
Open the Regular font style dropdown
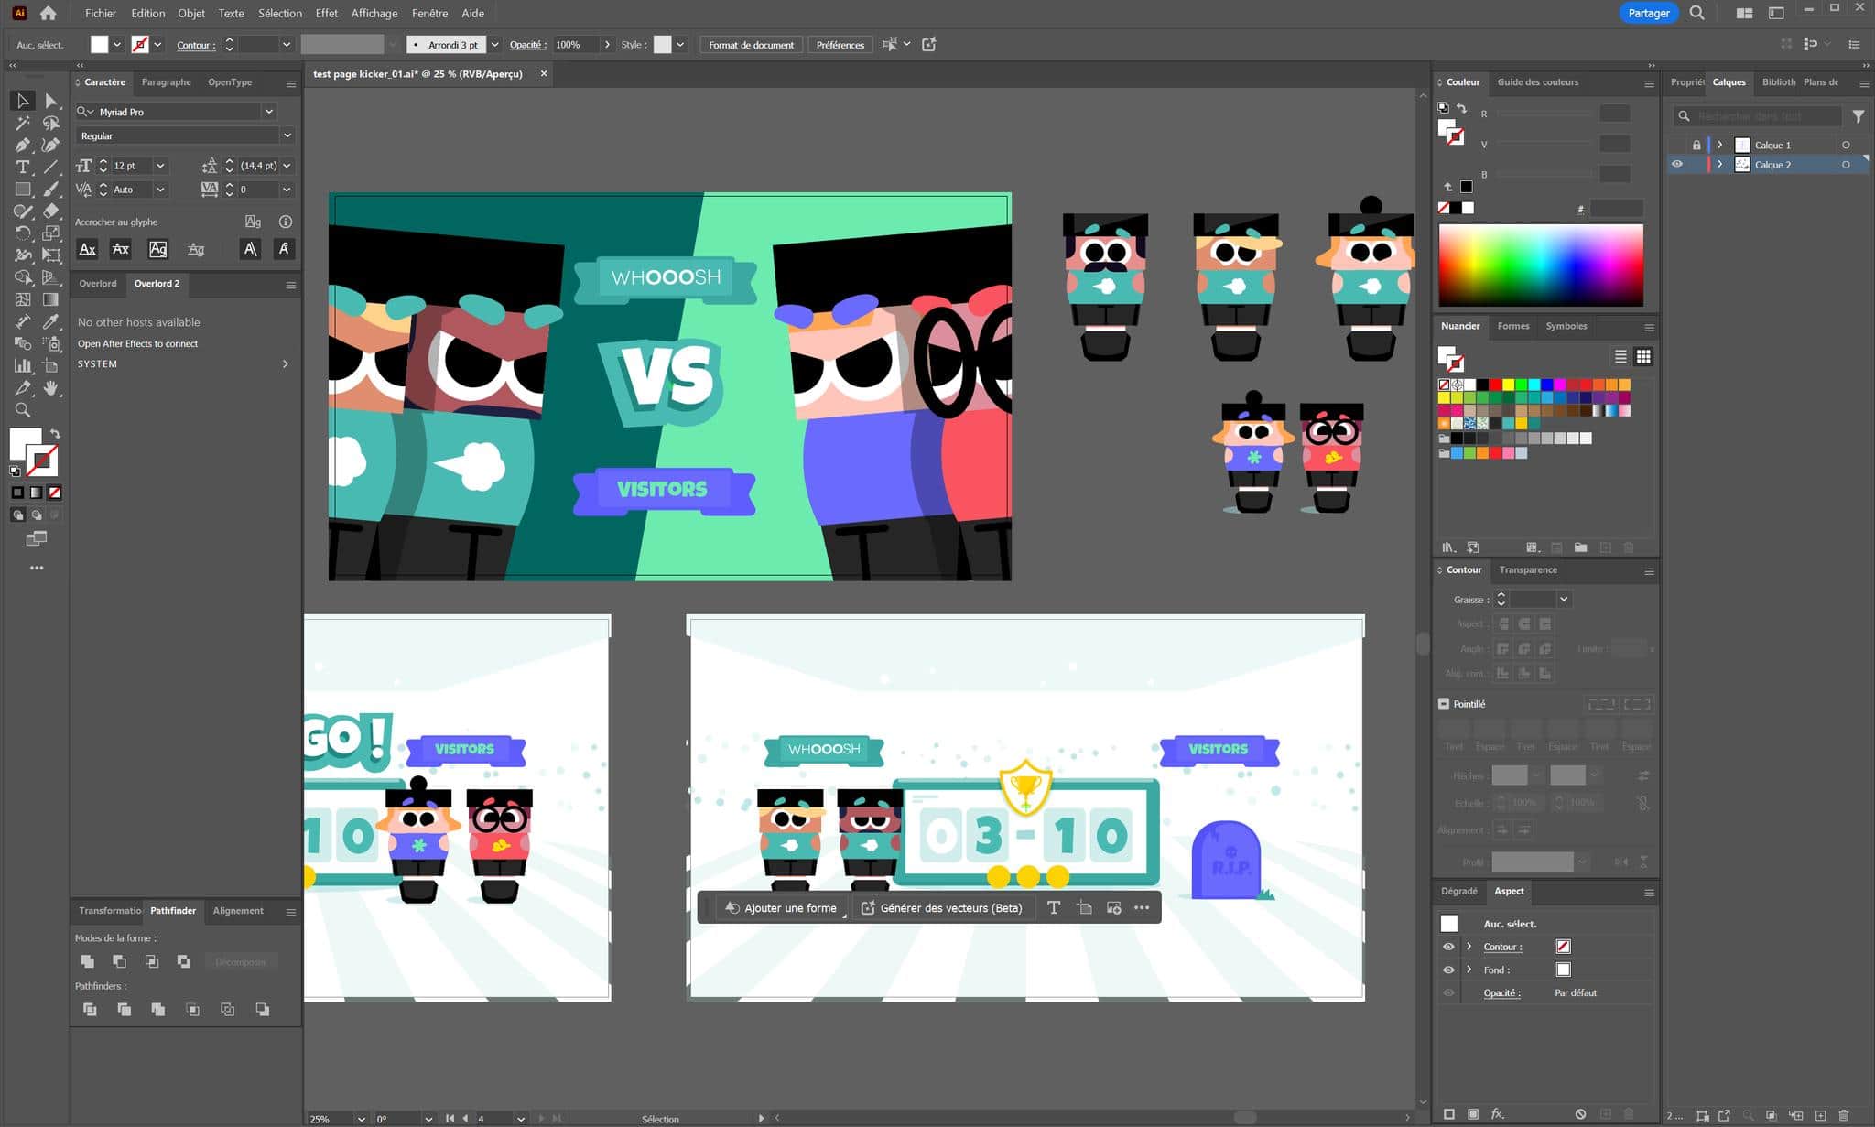[x=287, y=135]
